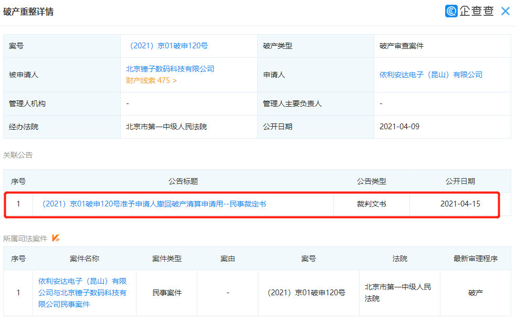Screen dimensions: 516x321
Task: Click the 破产重整详情 dialog title
Action: pos(28,12)
